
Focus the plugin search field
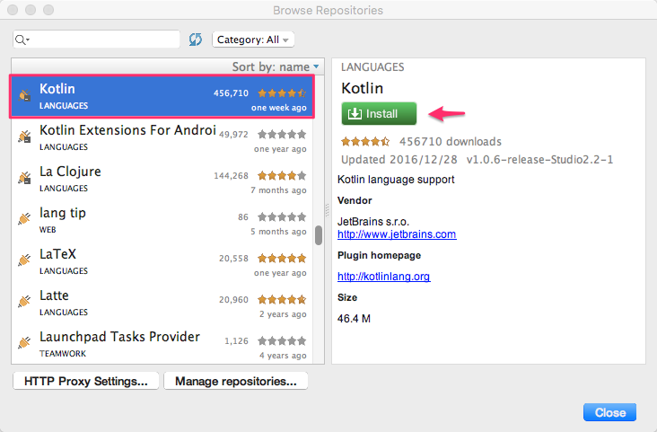click(105, 40)
